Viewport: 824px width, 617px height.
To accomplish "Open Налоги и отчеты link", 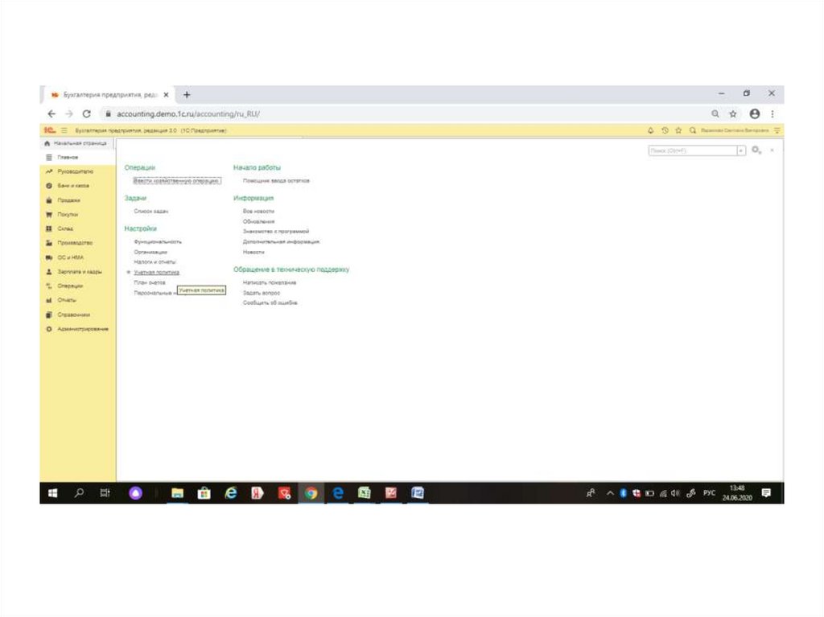I will [155, 261].
